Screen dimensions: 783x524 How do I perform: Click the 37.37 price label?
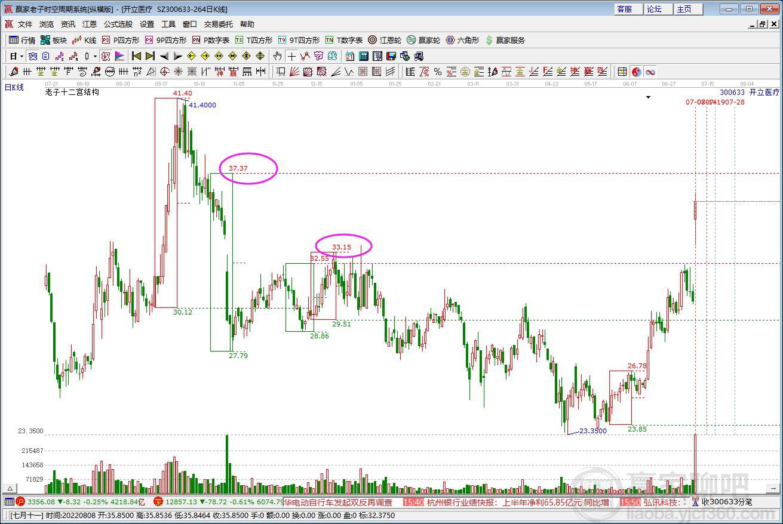(238, 168)
